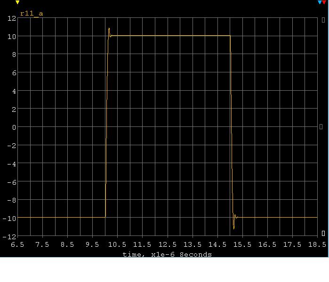
Task: Click the x-axis value 18.5
Action: (317, 244)
